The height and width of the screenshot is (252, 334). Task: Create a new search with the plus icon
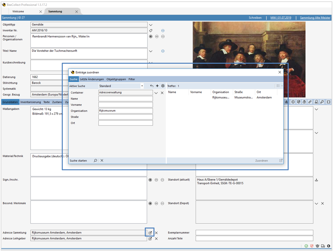[x=157, y=86]
